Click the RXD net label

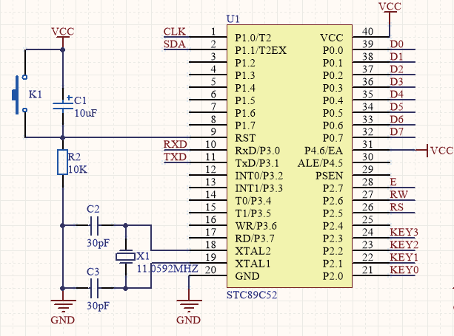click(x=176, y=144)
